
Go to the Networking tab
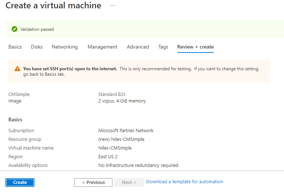pos(65,47)
